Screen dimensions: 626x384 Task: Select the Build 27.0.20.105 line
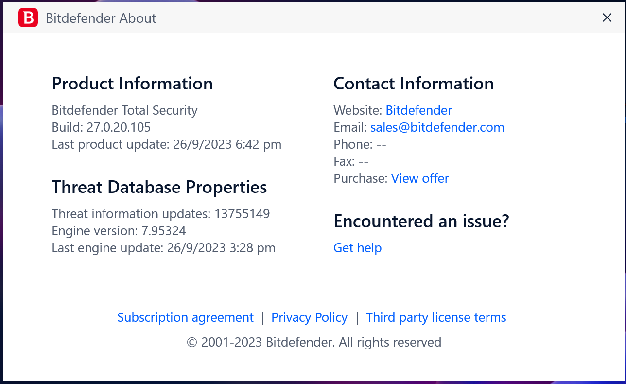coord(101,127)
